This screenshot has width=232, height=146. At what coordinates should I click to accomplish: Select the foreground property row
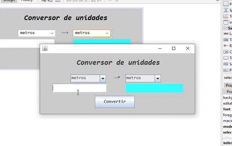tap(227, 115)
